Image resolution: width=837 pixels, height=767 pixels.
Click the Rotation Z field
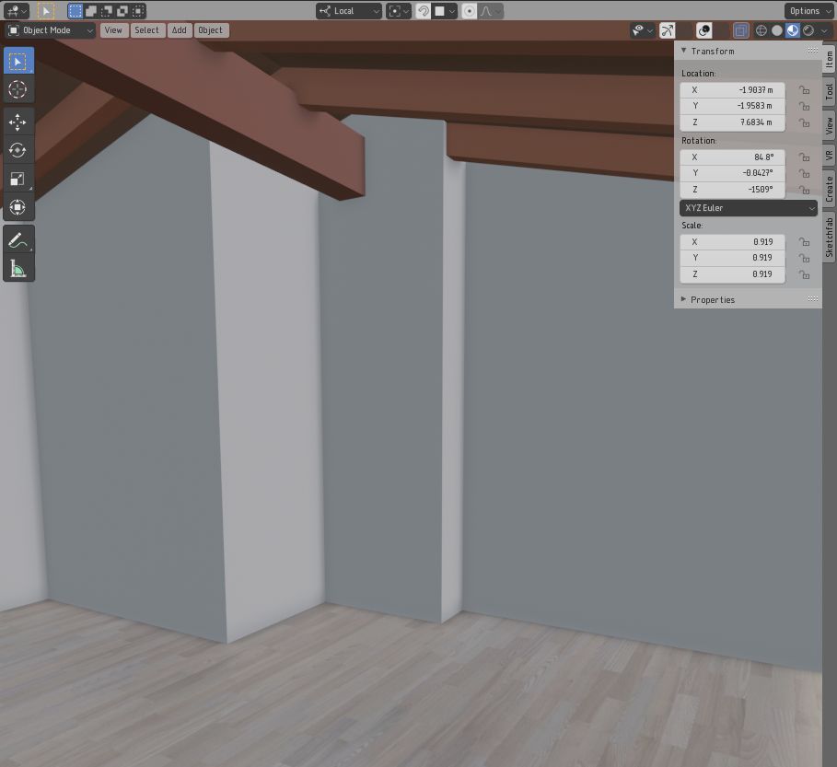(x=732, y=190)
